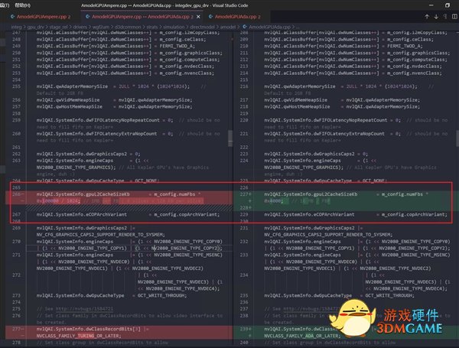Viewport: 459px width, 348px height.
Task: Click the amodel breadcrumb segment
Action: click(228, 27)
